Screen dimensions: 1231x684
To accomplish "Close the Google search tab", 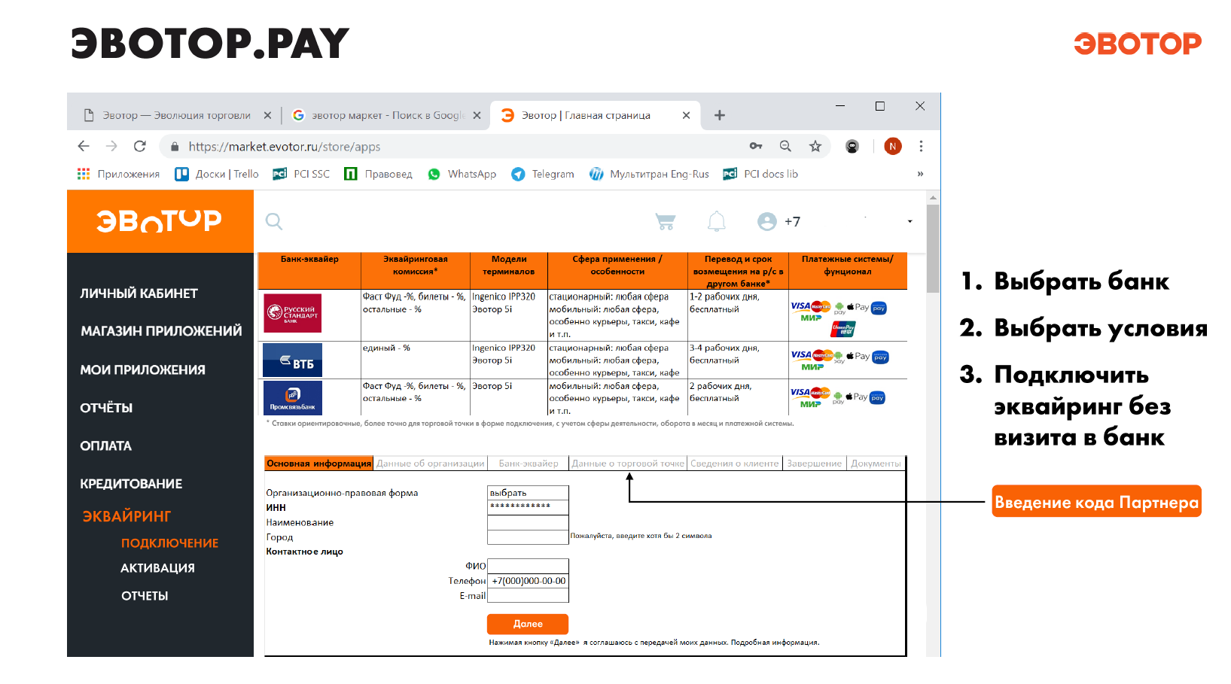I will tap(477, 115).
